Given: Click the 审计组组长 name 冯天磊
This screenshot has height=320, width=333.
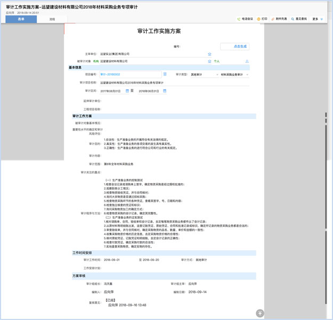Looking at the screenshot, I should (x=108, y=284).
